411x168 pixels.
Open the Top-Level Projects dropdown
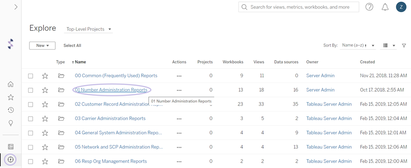tap(89, 29)
